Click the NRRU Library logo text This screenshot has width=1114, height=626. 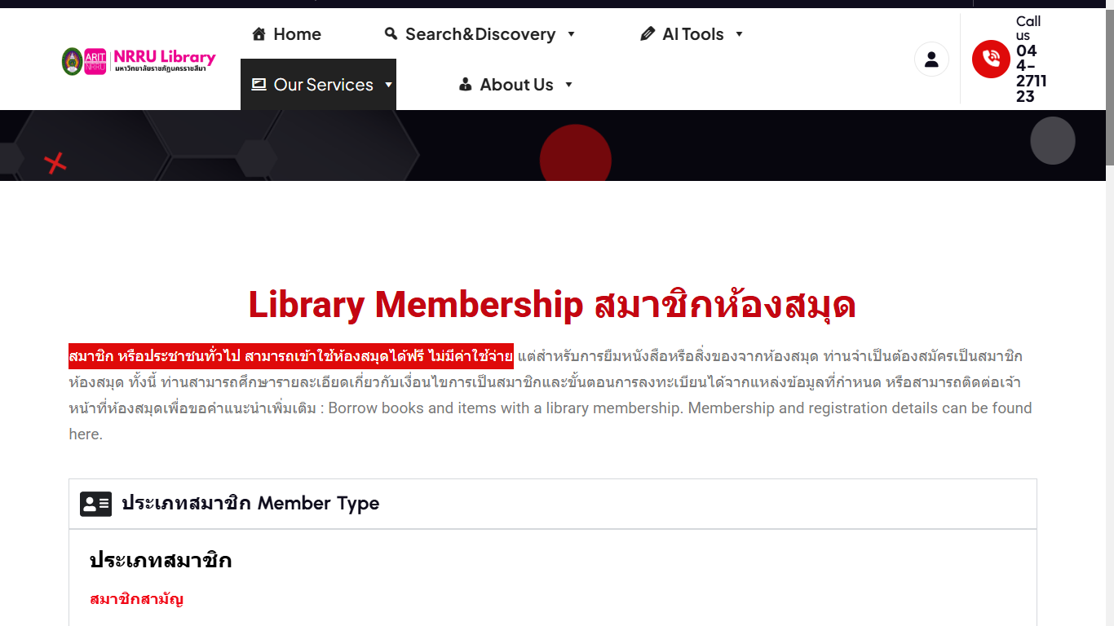pos(164,57)
